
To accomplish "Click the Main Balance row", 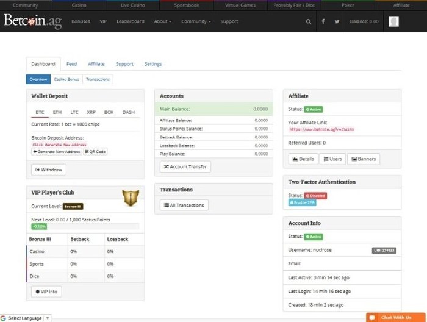I will click(213, 109).
